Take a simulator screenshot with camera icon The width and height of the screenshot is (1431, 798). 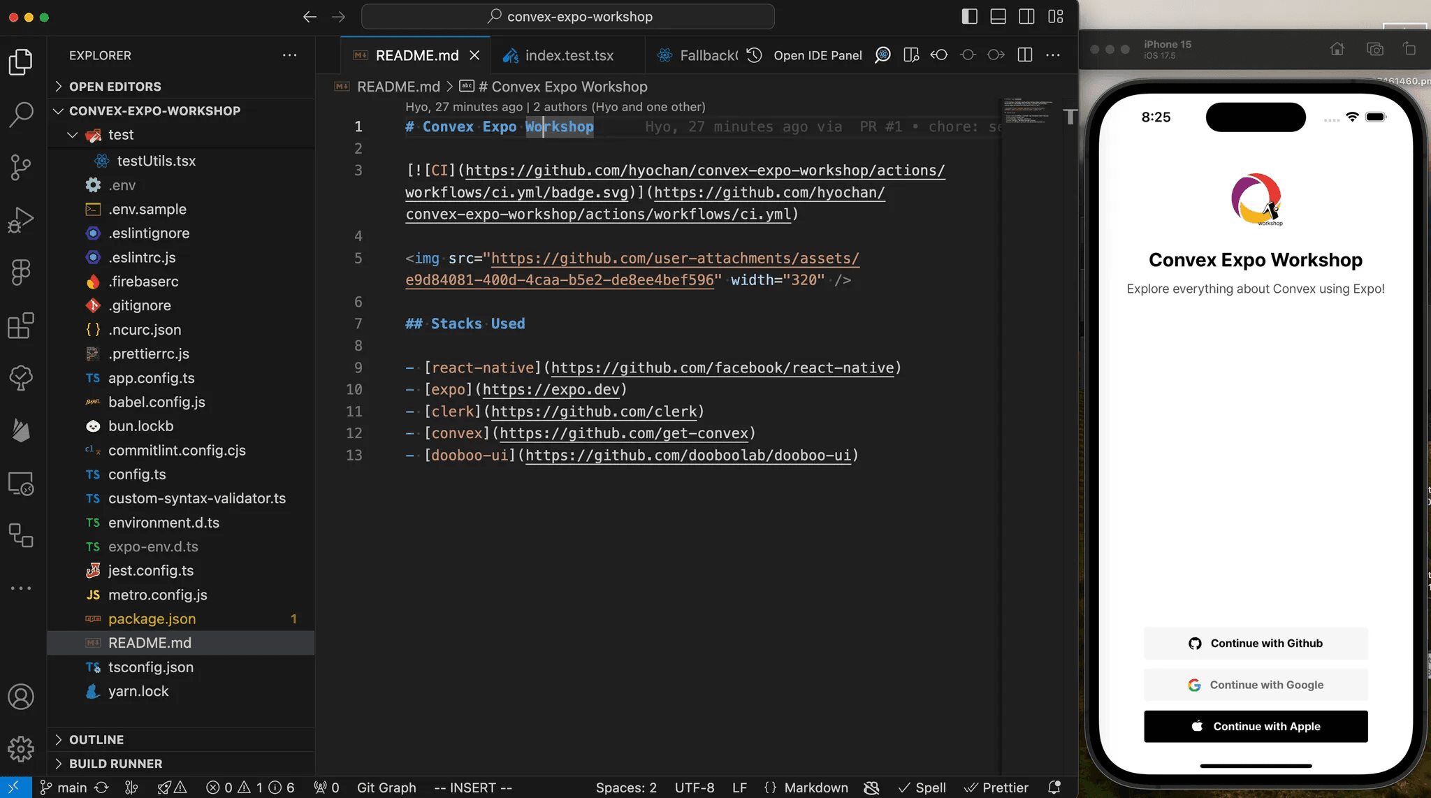point(1374,49)
